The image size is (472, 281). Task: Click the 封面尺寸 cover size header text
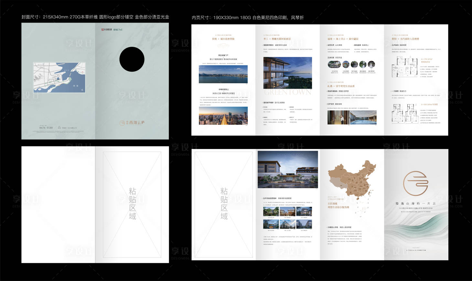95,17
